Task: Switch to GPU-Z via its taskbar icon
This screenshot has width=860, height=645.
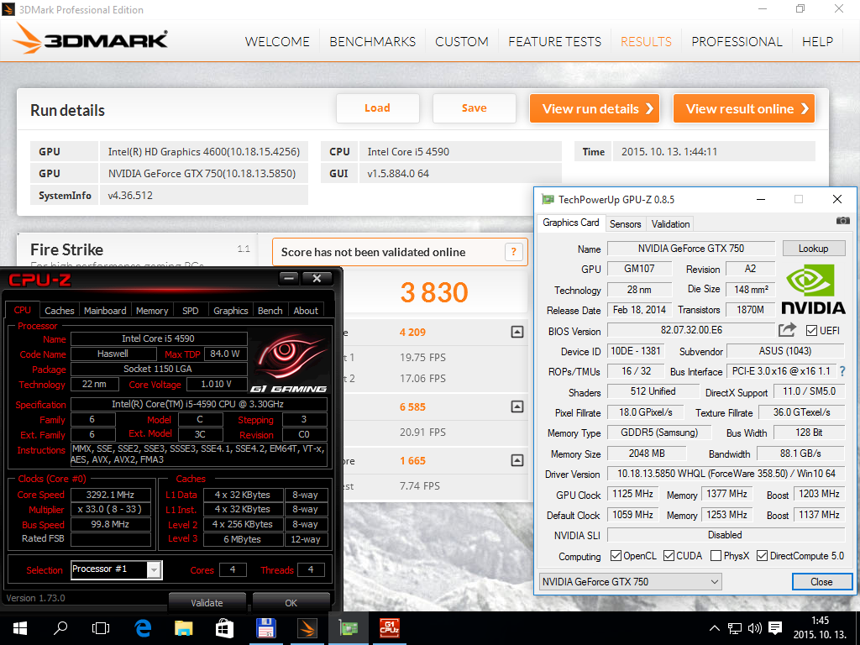Action: [349, 628]
